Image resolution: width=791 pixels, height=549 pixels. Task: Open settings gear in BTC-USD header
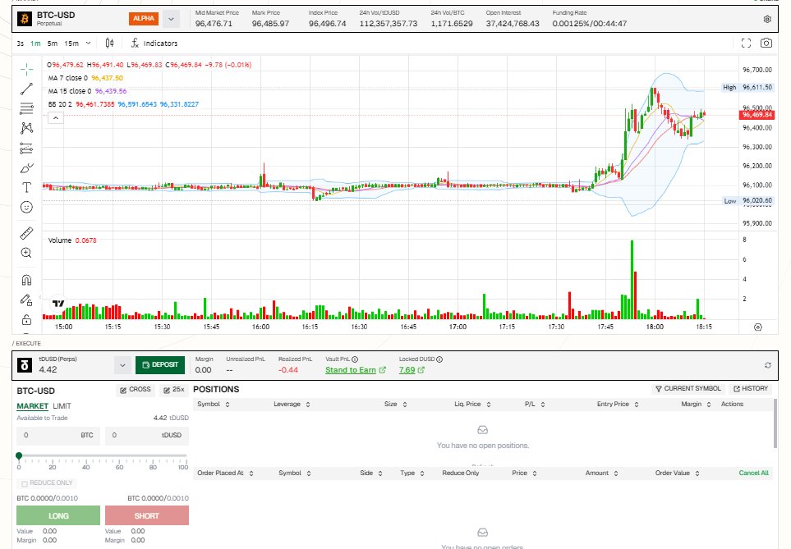(x=767, y=19)
